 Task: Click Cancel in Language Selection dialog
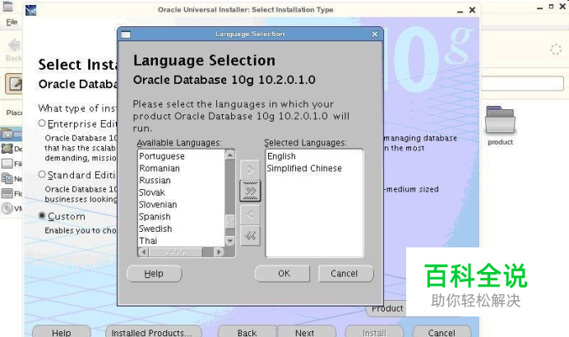click(346, 274)
